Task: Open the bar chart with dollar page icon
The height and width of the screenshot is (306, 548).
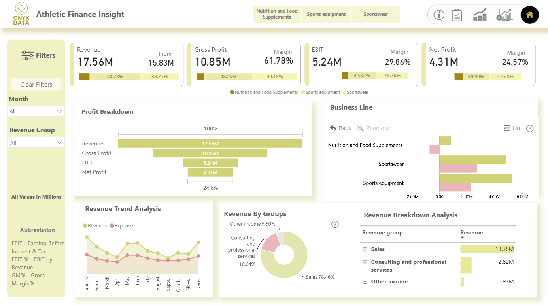Action: [x=505, y=15]
